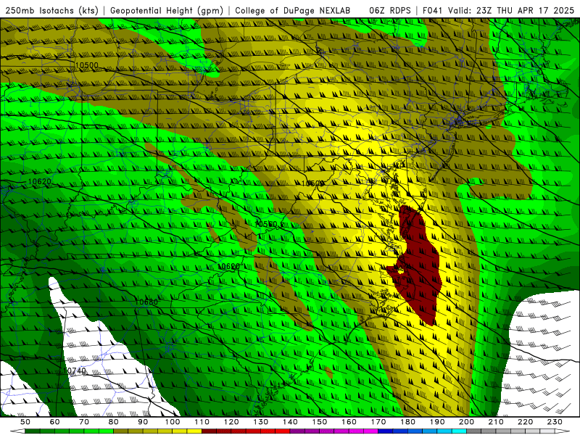Click the 'F041' forecast hour text
The image size is (580, 435).
pyautogui.click(x=433, y=10)
